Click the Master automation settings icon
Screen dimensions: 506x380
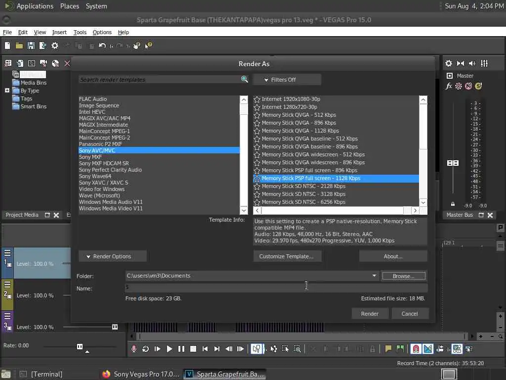459,86
